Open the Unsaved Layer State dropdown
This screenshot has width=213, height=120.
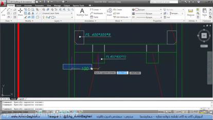57,13
